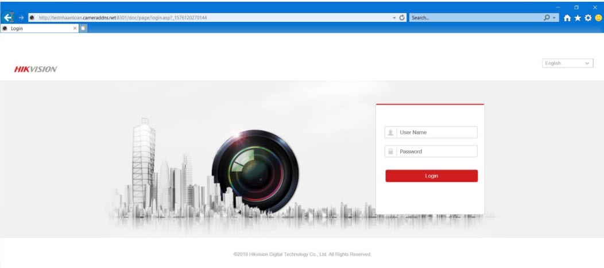Close the Login tab
The width and height of the screenshot is (604, 268).
coord(75,28)
